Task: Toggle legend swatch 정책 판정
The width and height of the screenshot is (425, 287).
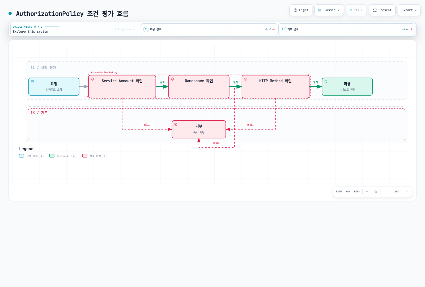Action: click(x=85, y=156)
